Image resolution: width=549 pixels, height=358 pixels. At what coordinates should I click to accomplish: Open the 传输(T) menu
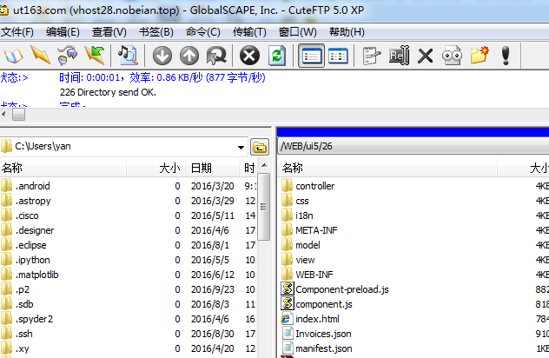[249, 32]
